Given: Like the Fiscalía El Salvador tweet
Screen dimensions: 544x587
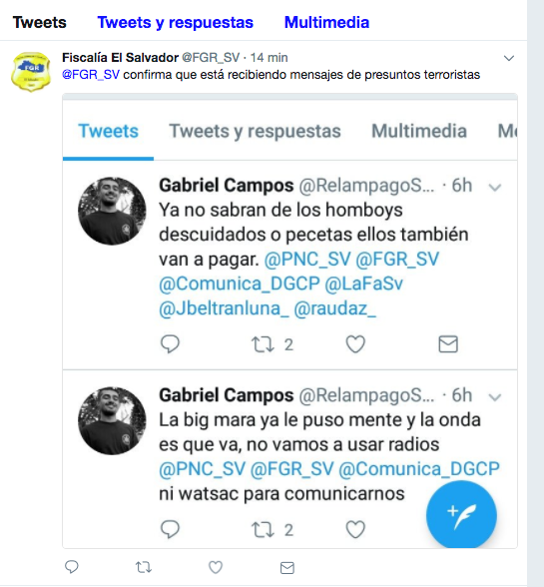Looking at the screenshot, I should (216, 567).
